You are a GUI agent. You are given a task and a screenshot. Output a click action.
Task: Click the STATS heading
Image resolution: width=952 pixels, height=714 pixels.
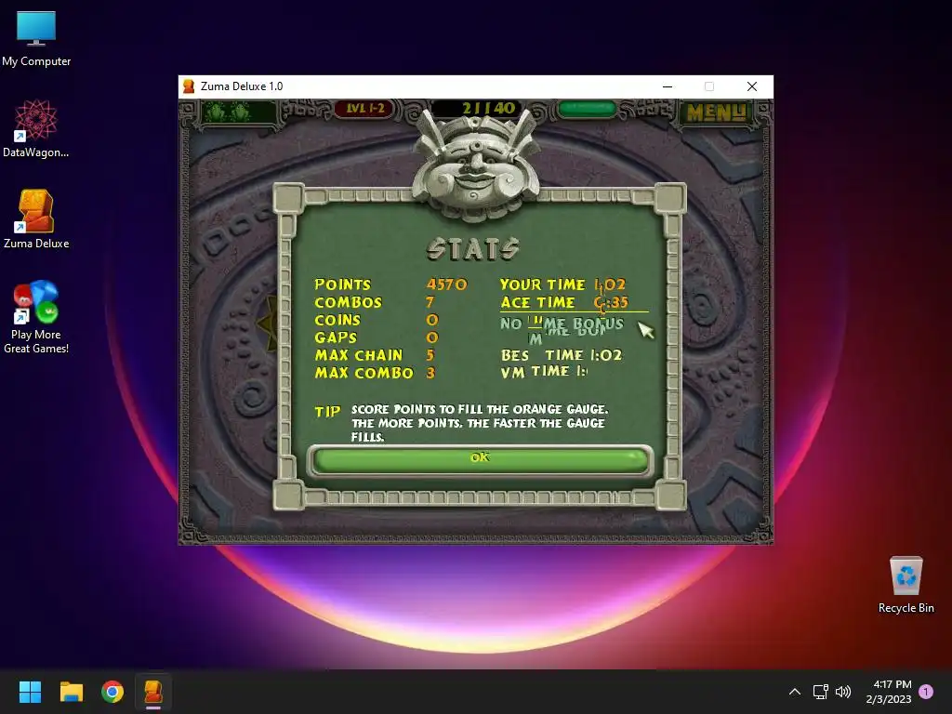pos(473,248)
